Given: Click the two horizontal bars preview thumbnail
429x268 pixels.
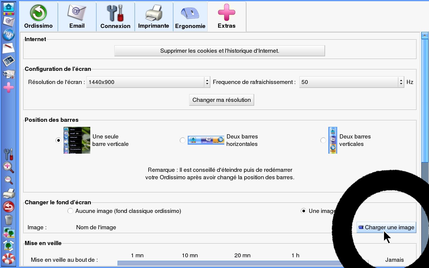Looking at the screenshot, I should 206,140.
